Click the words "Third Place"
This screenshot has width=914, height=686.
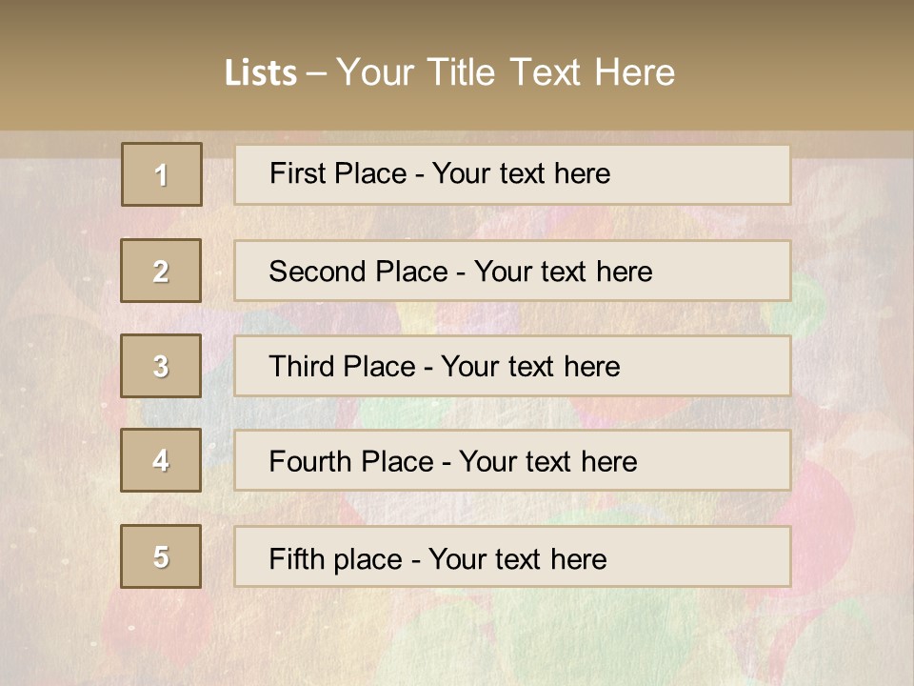pos(342,367)
